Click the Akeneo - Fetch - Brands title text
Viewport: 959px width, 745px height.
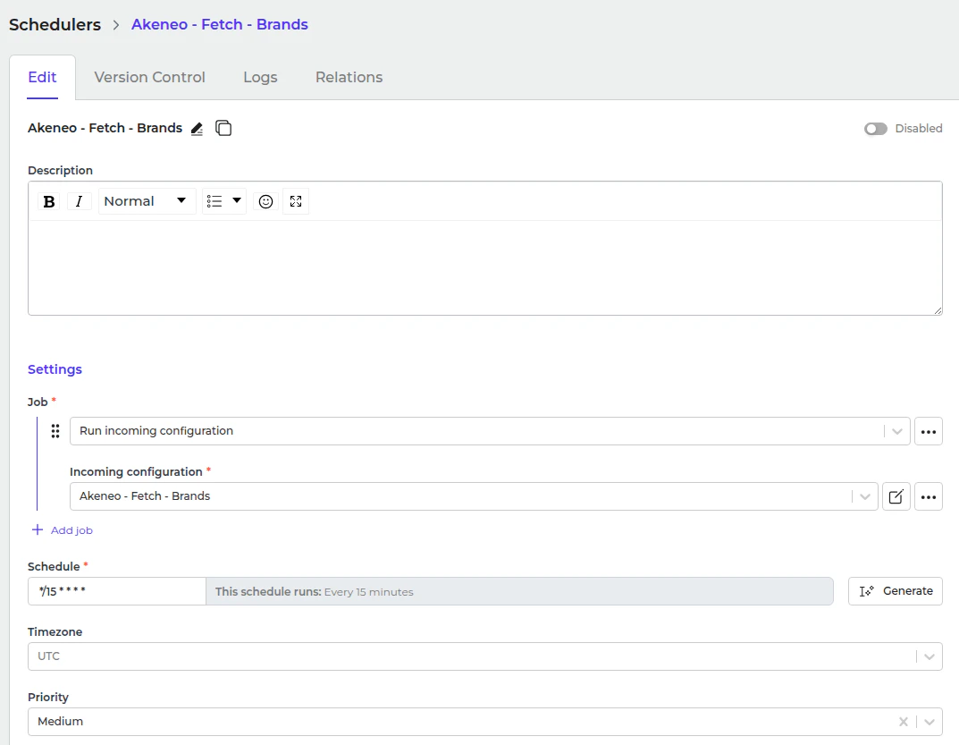[105, 128]
